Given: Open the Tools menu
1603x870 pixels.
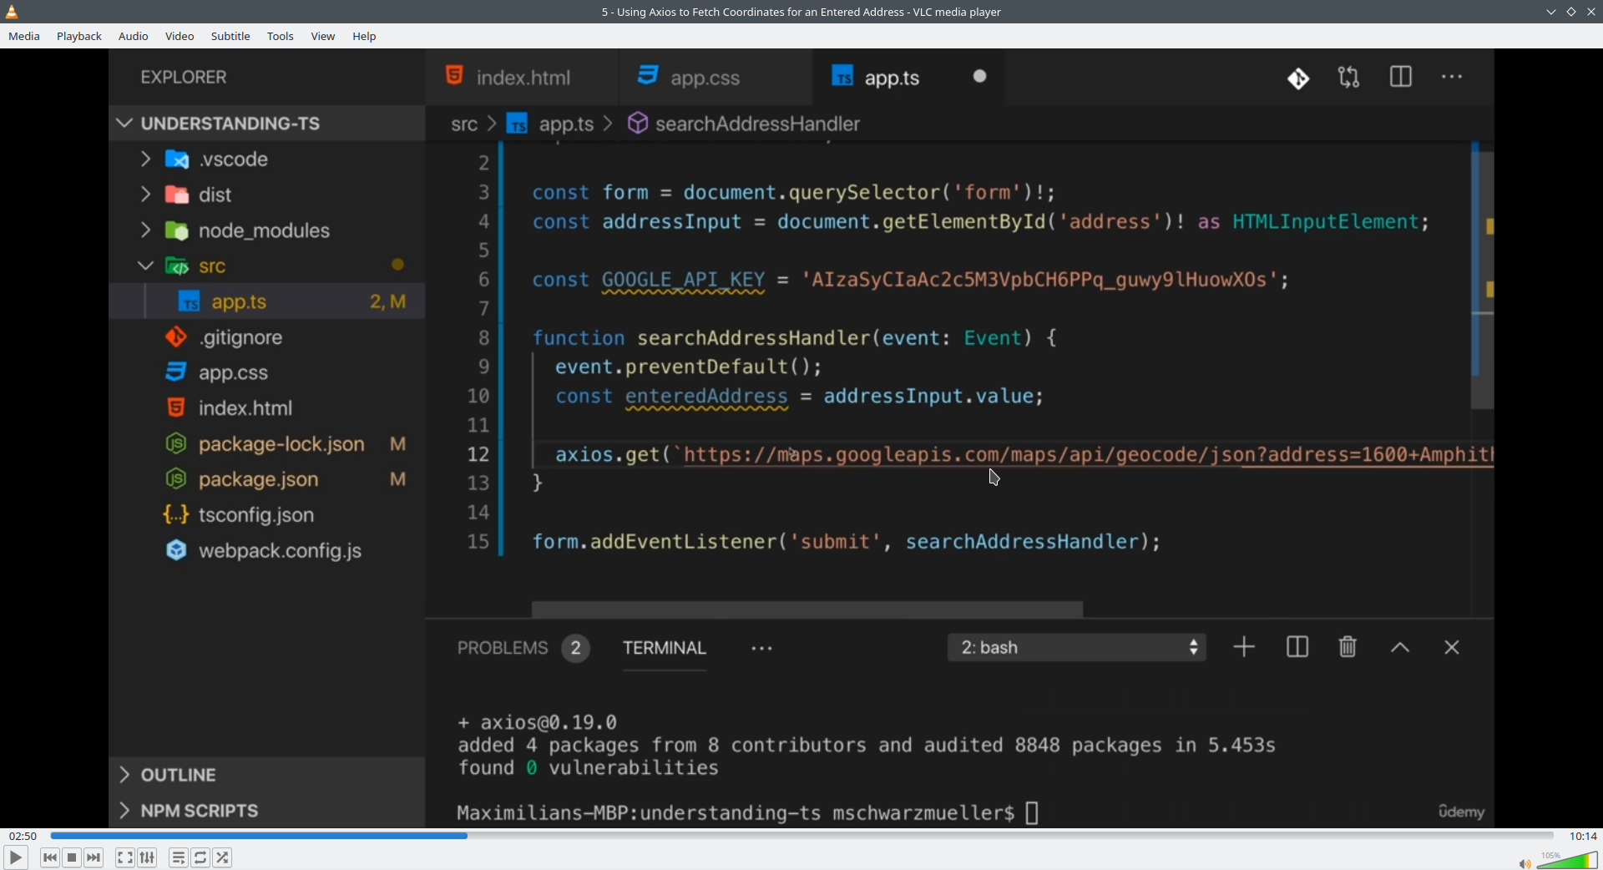Looking at the screenshot, I should tap(281, 36).
